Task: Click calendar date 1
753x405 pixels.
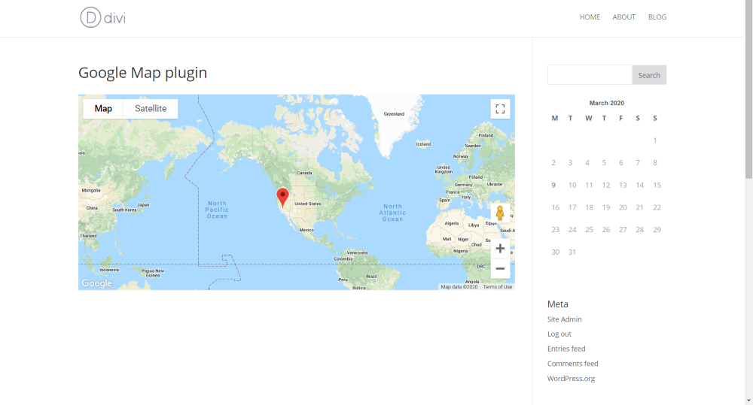Action: point(655,141)
